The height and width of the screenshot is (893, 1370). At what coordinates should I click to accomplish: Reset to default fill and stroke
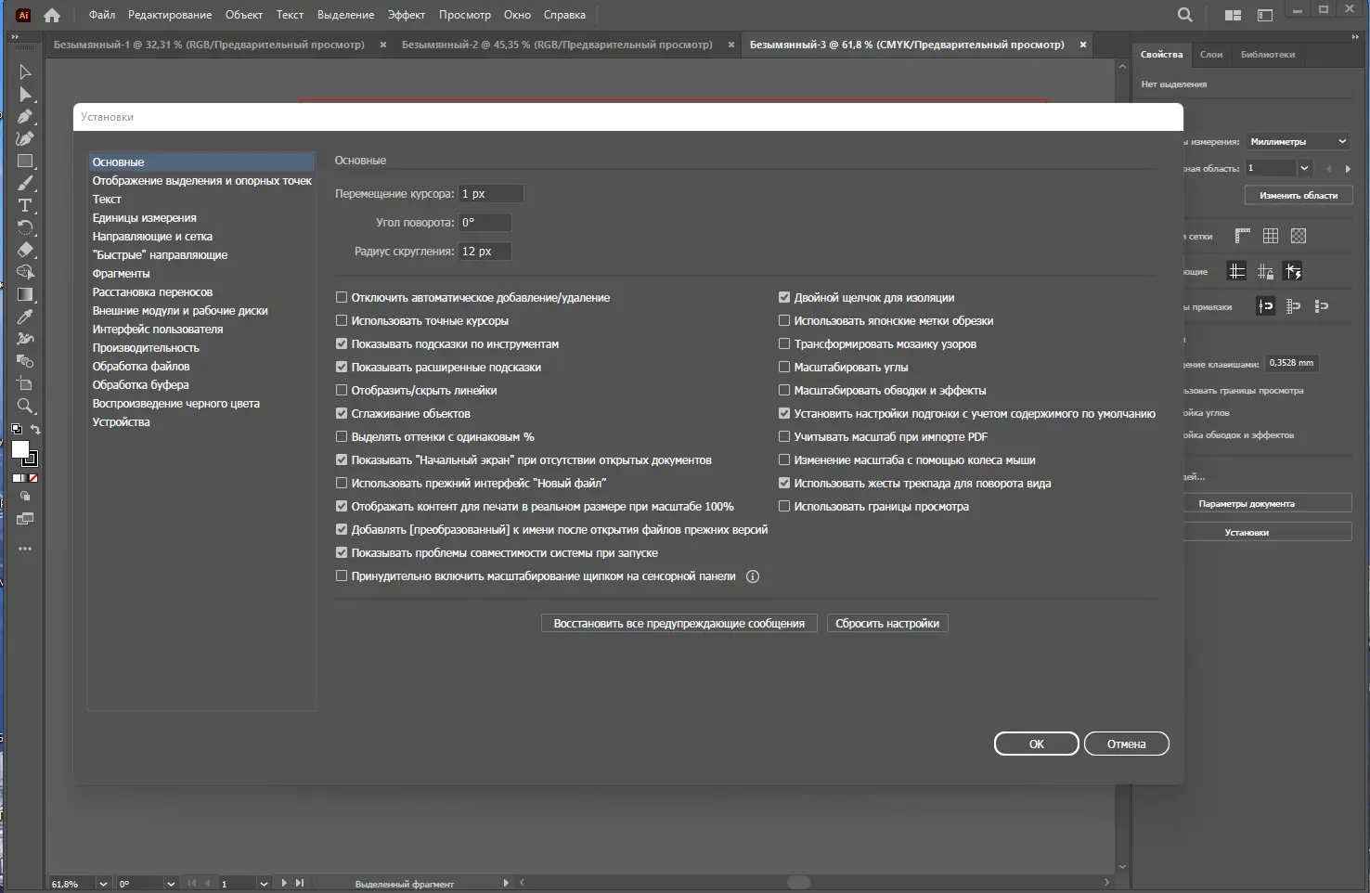[x=16, y=430]
